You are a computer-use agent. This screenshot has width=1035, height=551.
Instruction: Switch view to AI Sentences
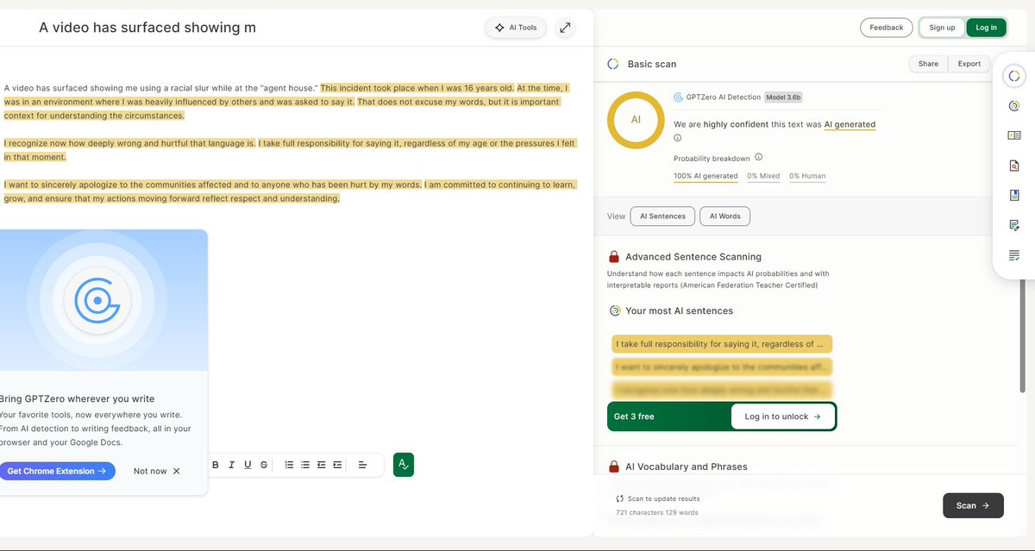tap(662, 216)
